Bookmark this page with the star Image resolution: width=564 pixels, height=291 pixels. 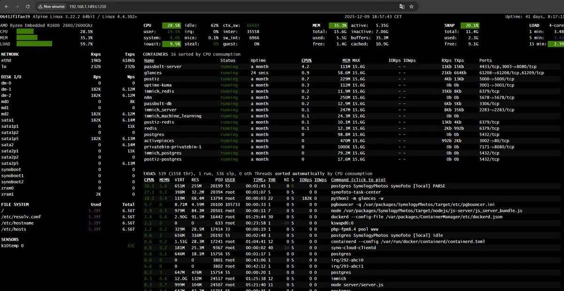click(x=412, y=7)
